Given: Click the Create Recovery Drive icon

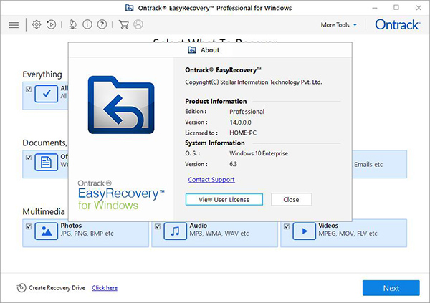Looking at the screenshot, I should (21, 288).
